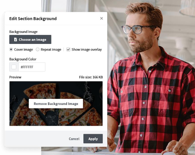
Task: Select the Cover image radio button
Action: coord(11,49)
